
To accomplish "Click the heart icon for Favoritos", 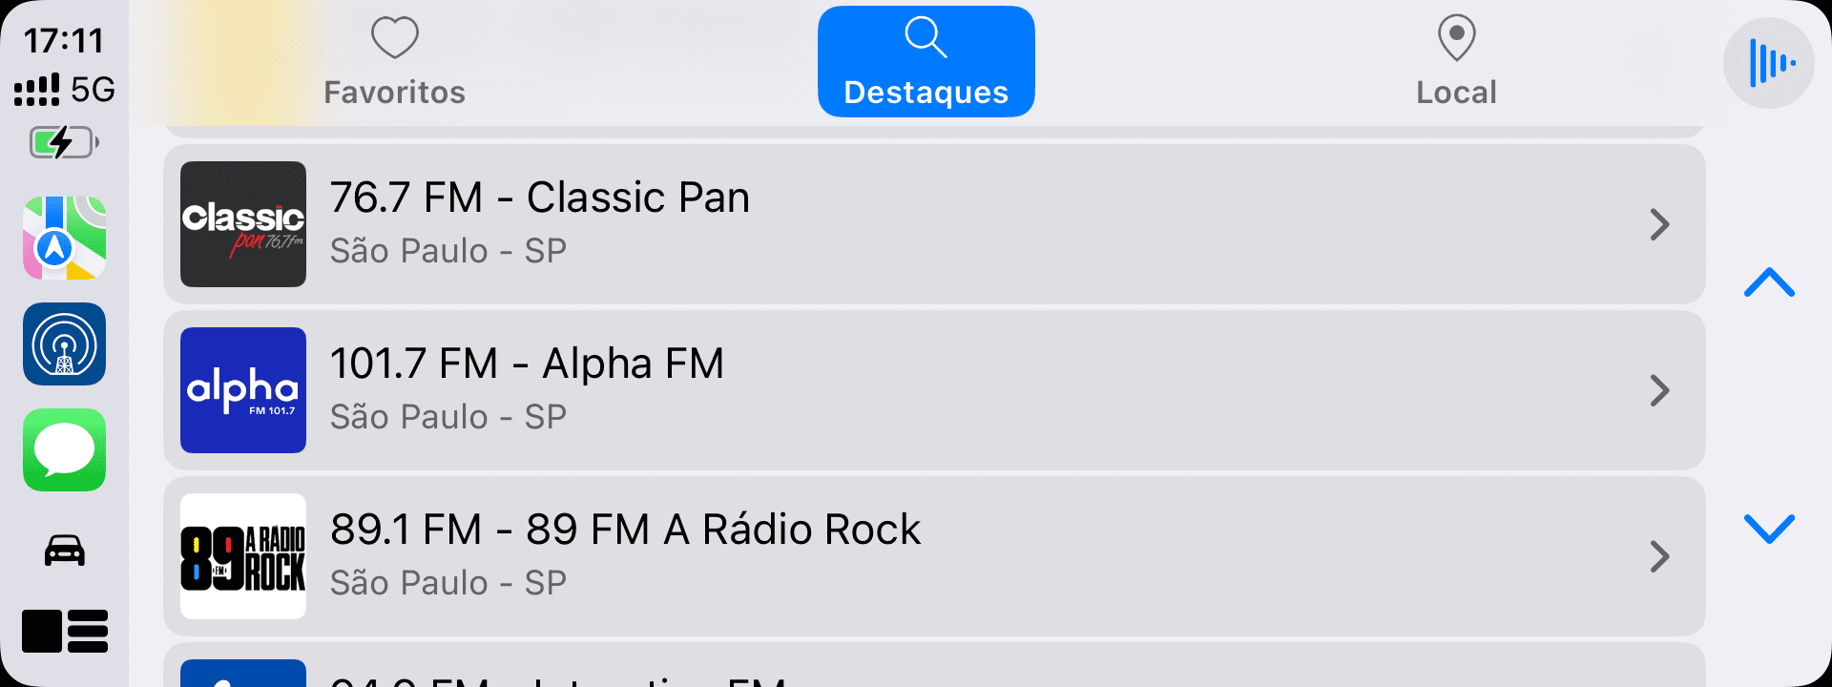I will tap(394, 38).
